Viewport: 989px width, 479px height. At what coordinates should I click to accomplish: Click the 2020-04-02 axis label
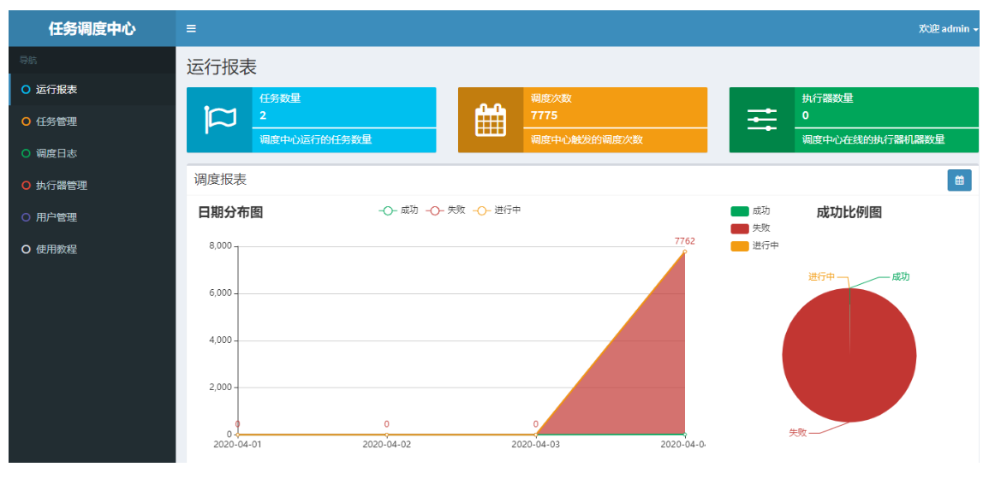[387, 444]
